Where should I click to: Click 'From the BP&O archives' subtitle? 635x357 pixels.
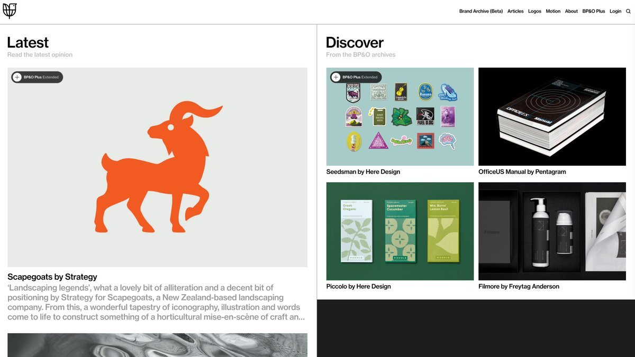361,54
